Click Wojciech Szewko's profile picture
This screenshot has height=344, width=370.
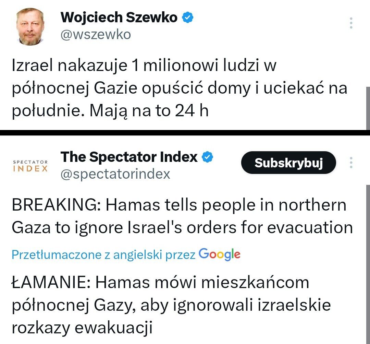coord(29,26)
